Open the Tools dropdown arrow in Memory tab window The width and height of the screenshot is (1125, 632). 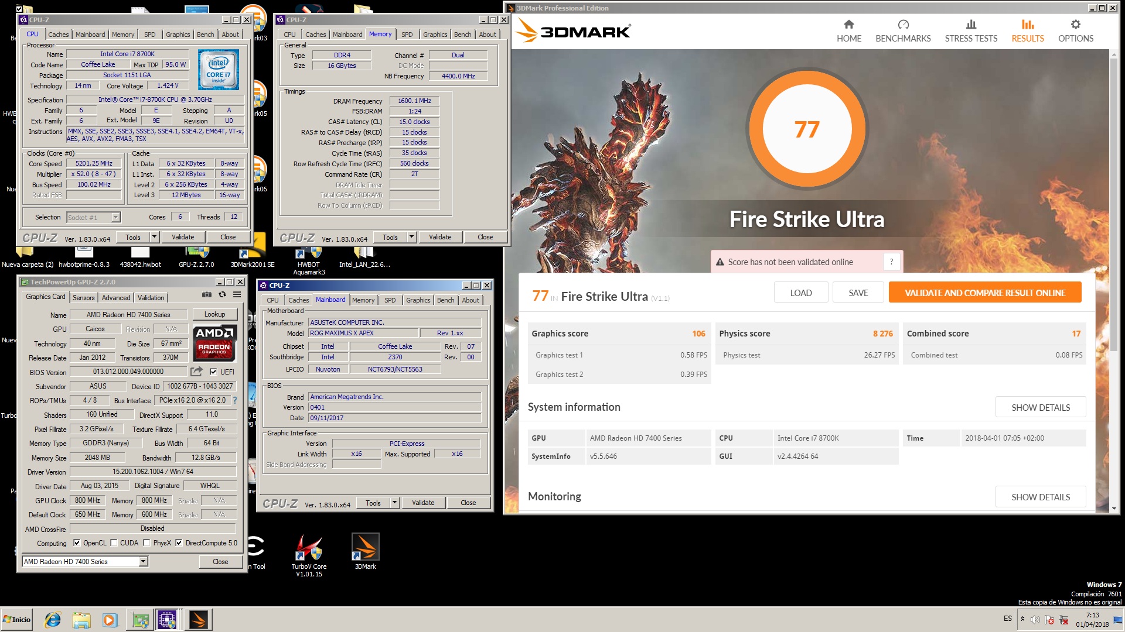(x=412, y=237)
